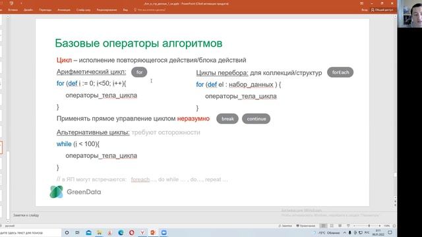Click the 'Заметки к слайду' notes field
The height and width of the screenshot is (237, 422).
[26, 215]
